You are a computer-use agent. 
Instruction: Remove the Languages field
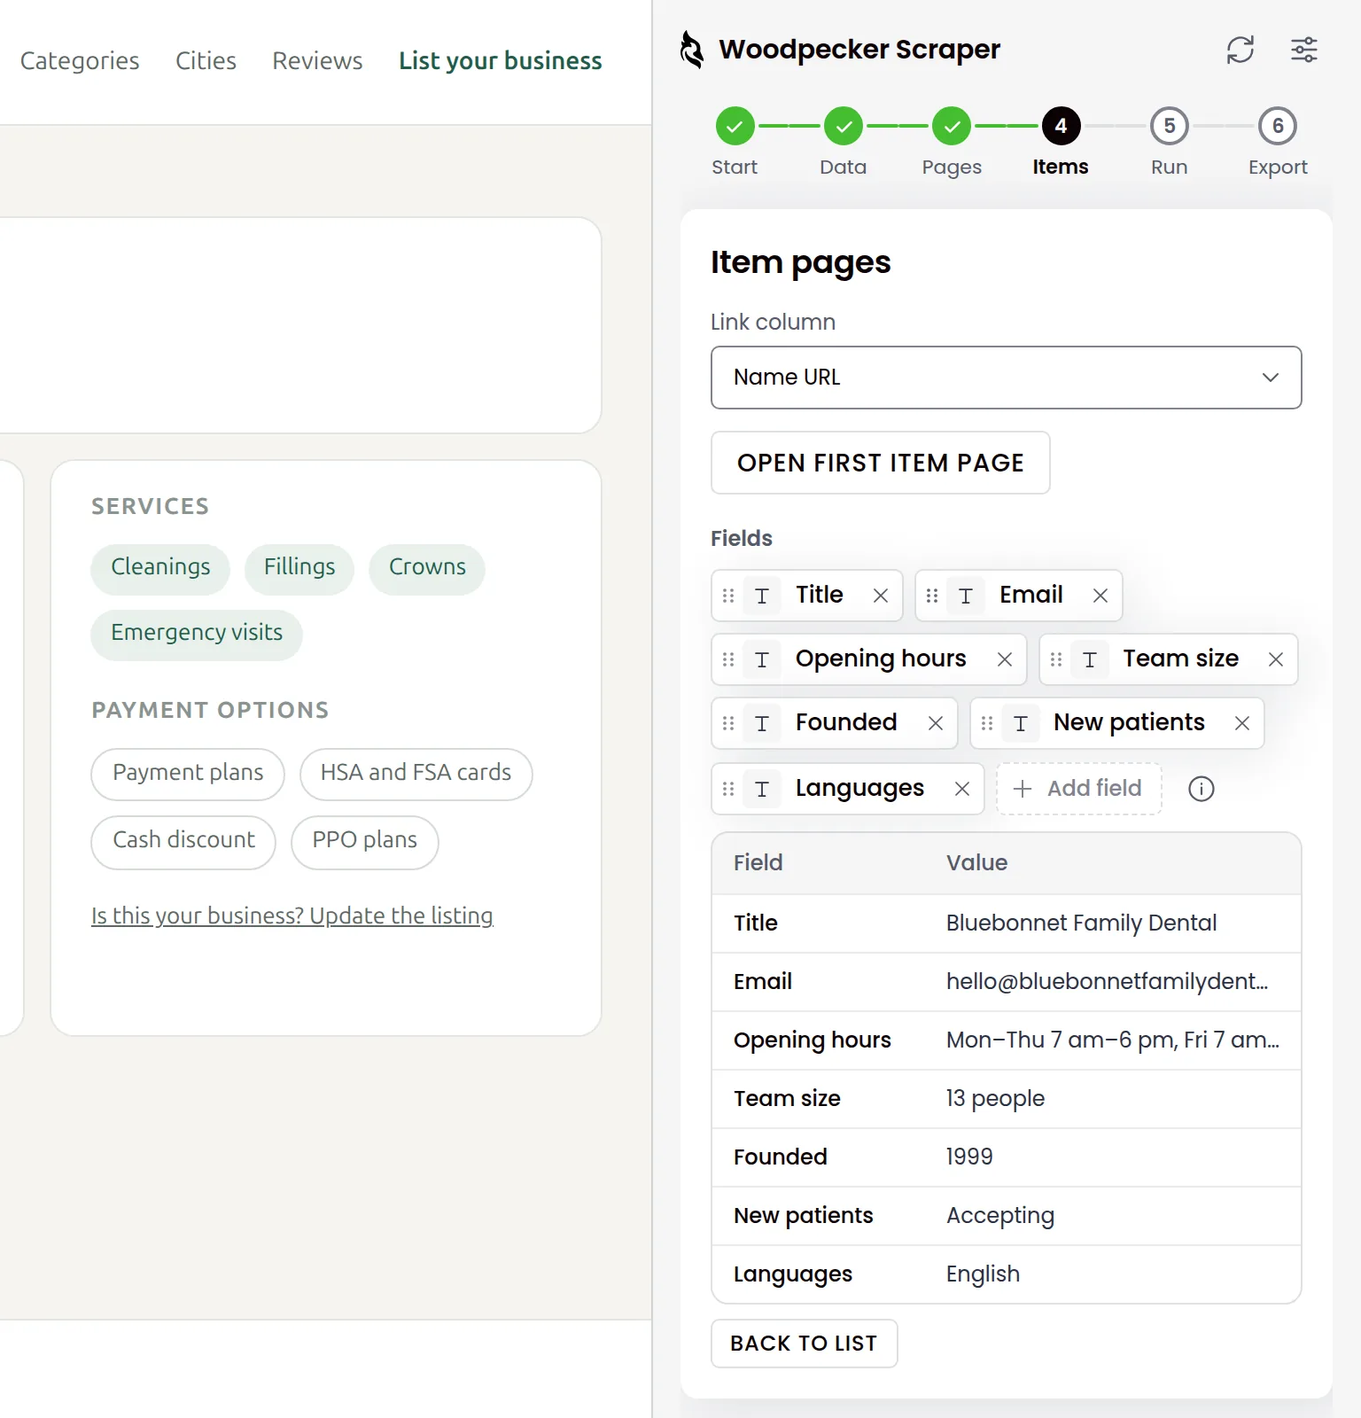click(962, 789)
